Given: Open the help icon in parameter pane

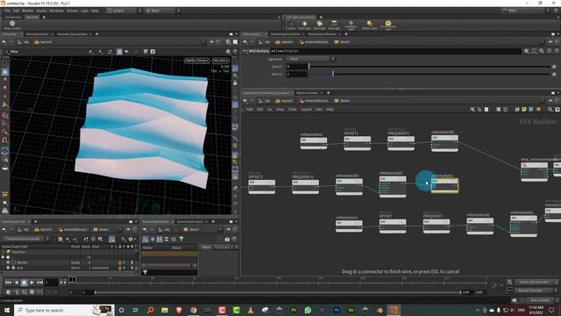Looking at the screenshot, I should tap(557, 51).
